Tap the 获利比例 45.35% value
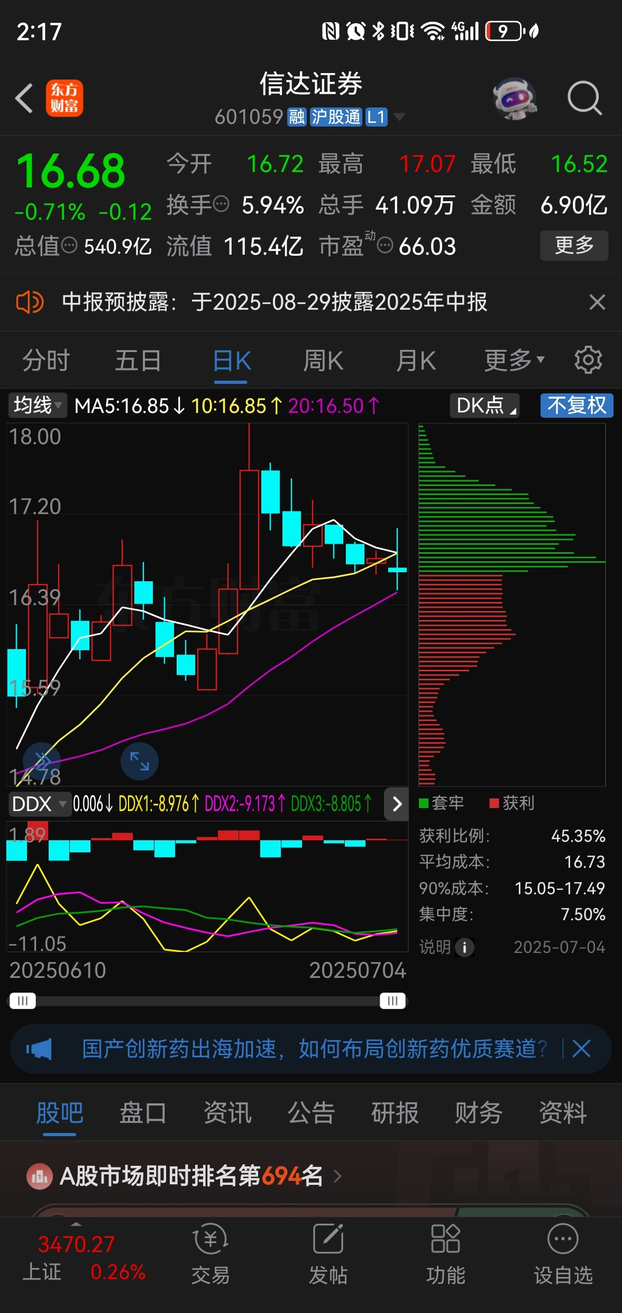 (x=578, y=835)
